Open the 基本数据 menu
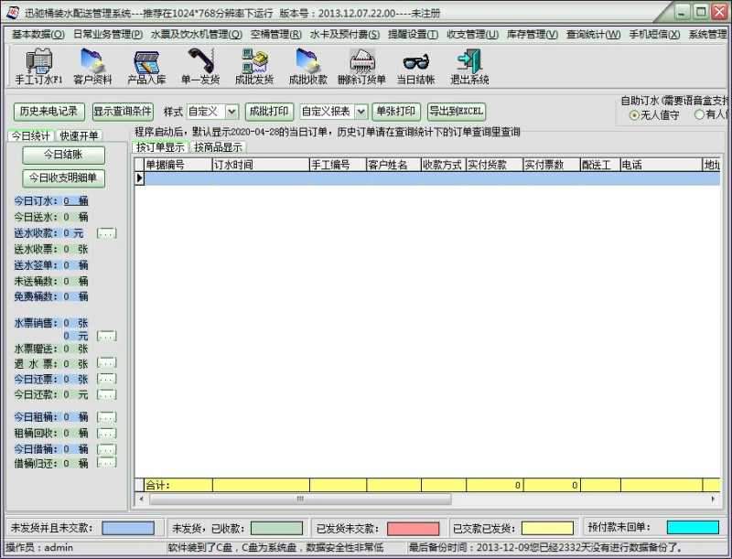This screenshot has width=732, height=559. point(38,34)
